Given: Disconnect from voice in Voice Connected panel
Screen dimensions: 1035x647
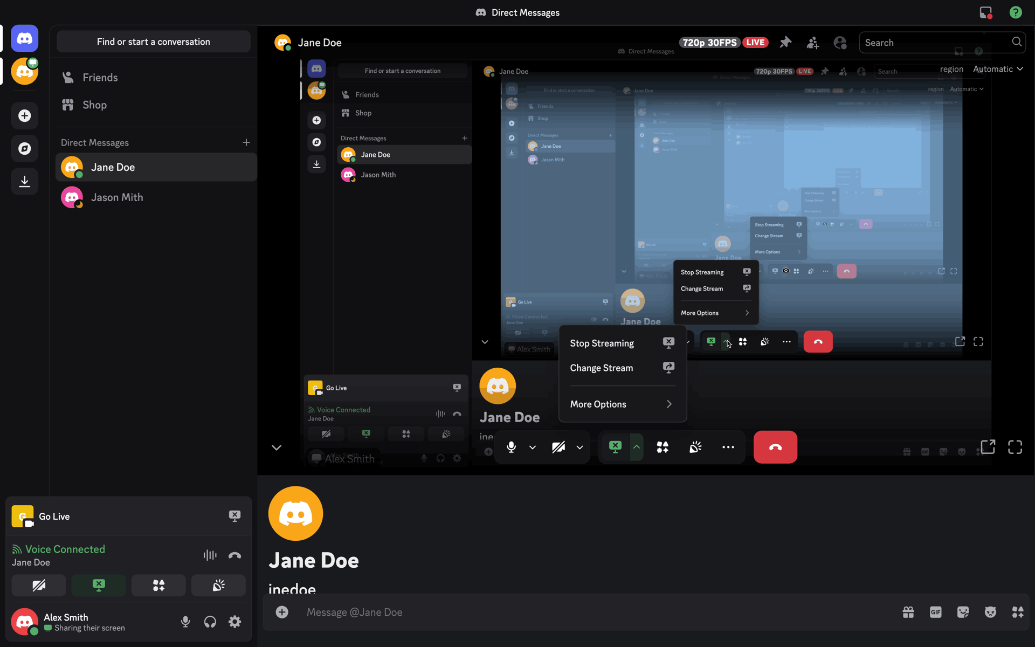Looking at the screenshot, I should [234, 555].
